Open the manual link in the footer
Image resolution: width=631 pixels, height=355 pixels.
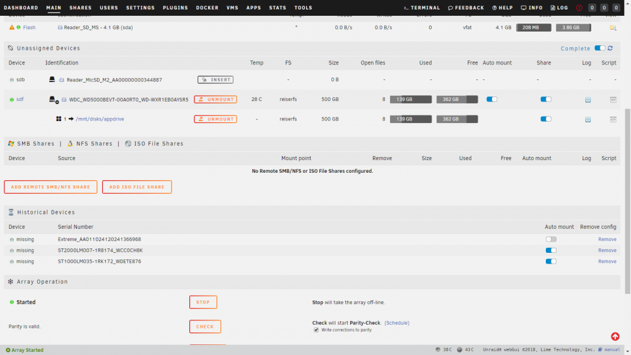point(611,350)
